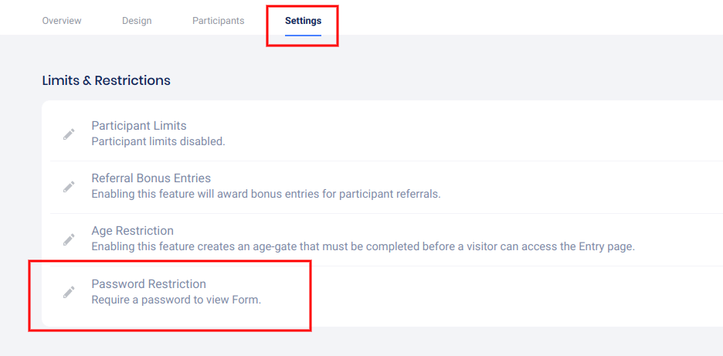The width and height of the screenshot is (723, 356).
Task: Click the blue underline beneath the Settings tab
Action: pyautogui.click(x=303, y=35)
